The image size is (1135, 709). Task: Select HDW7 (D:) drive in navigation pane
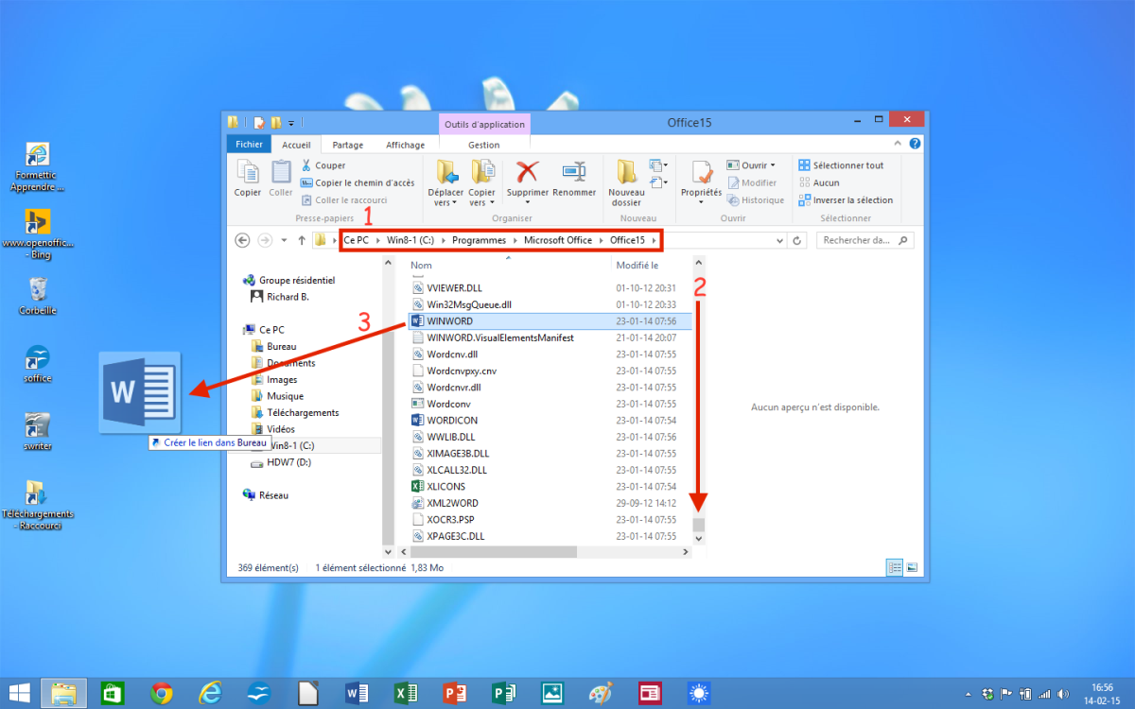[280, 462]
